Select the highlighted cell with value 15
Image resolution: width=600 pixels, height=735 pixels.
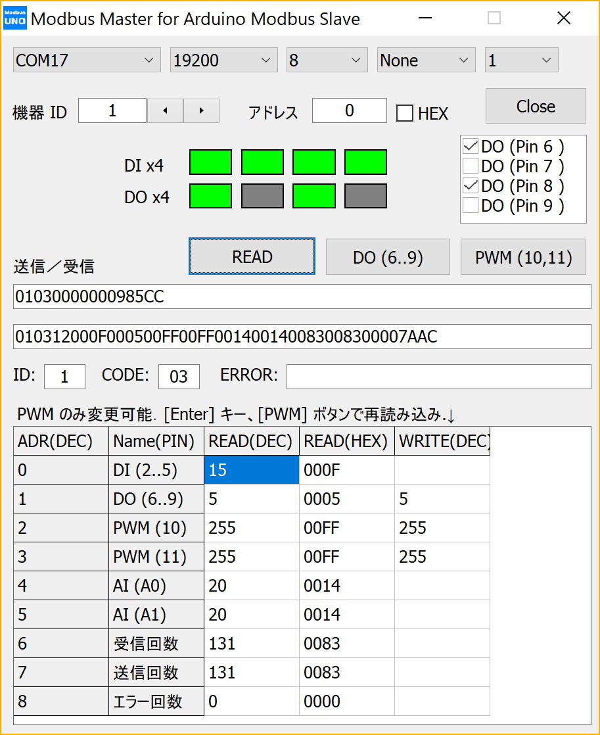252,469
